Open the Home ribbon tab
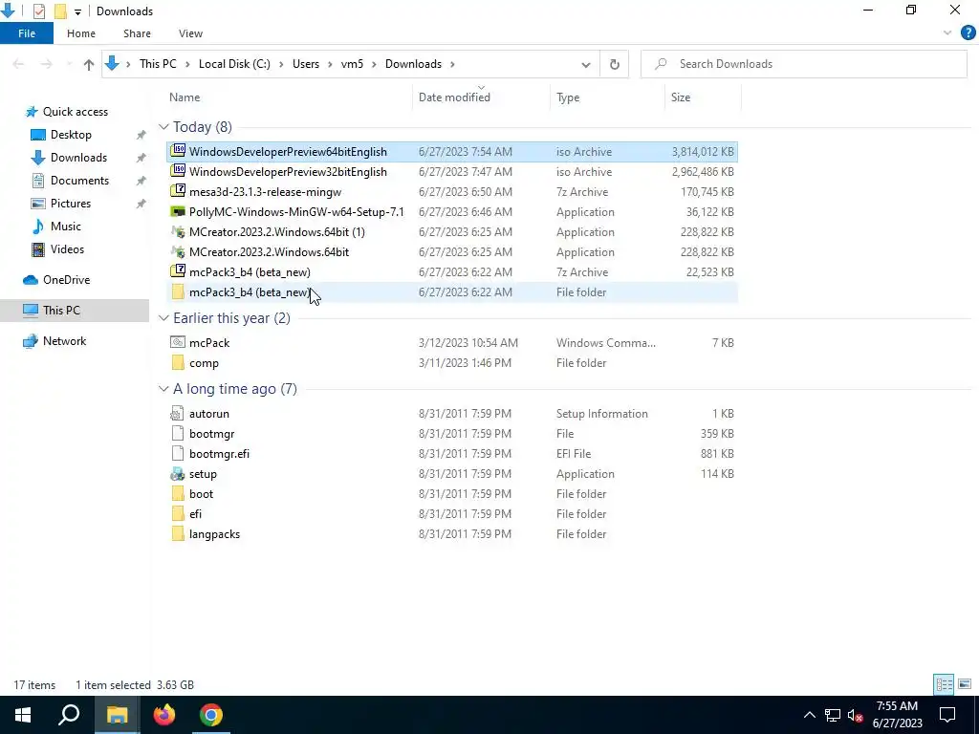The image size is (979, 734). pyautogui.click(x=81, y=33)
